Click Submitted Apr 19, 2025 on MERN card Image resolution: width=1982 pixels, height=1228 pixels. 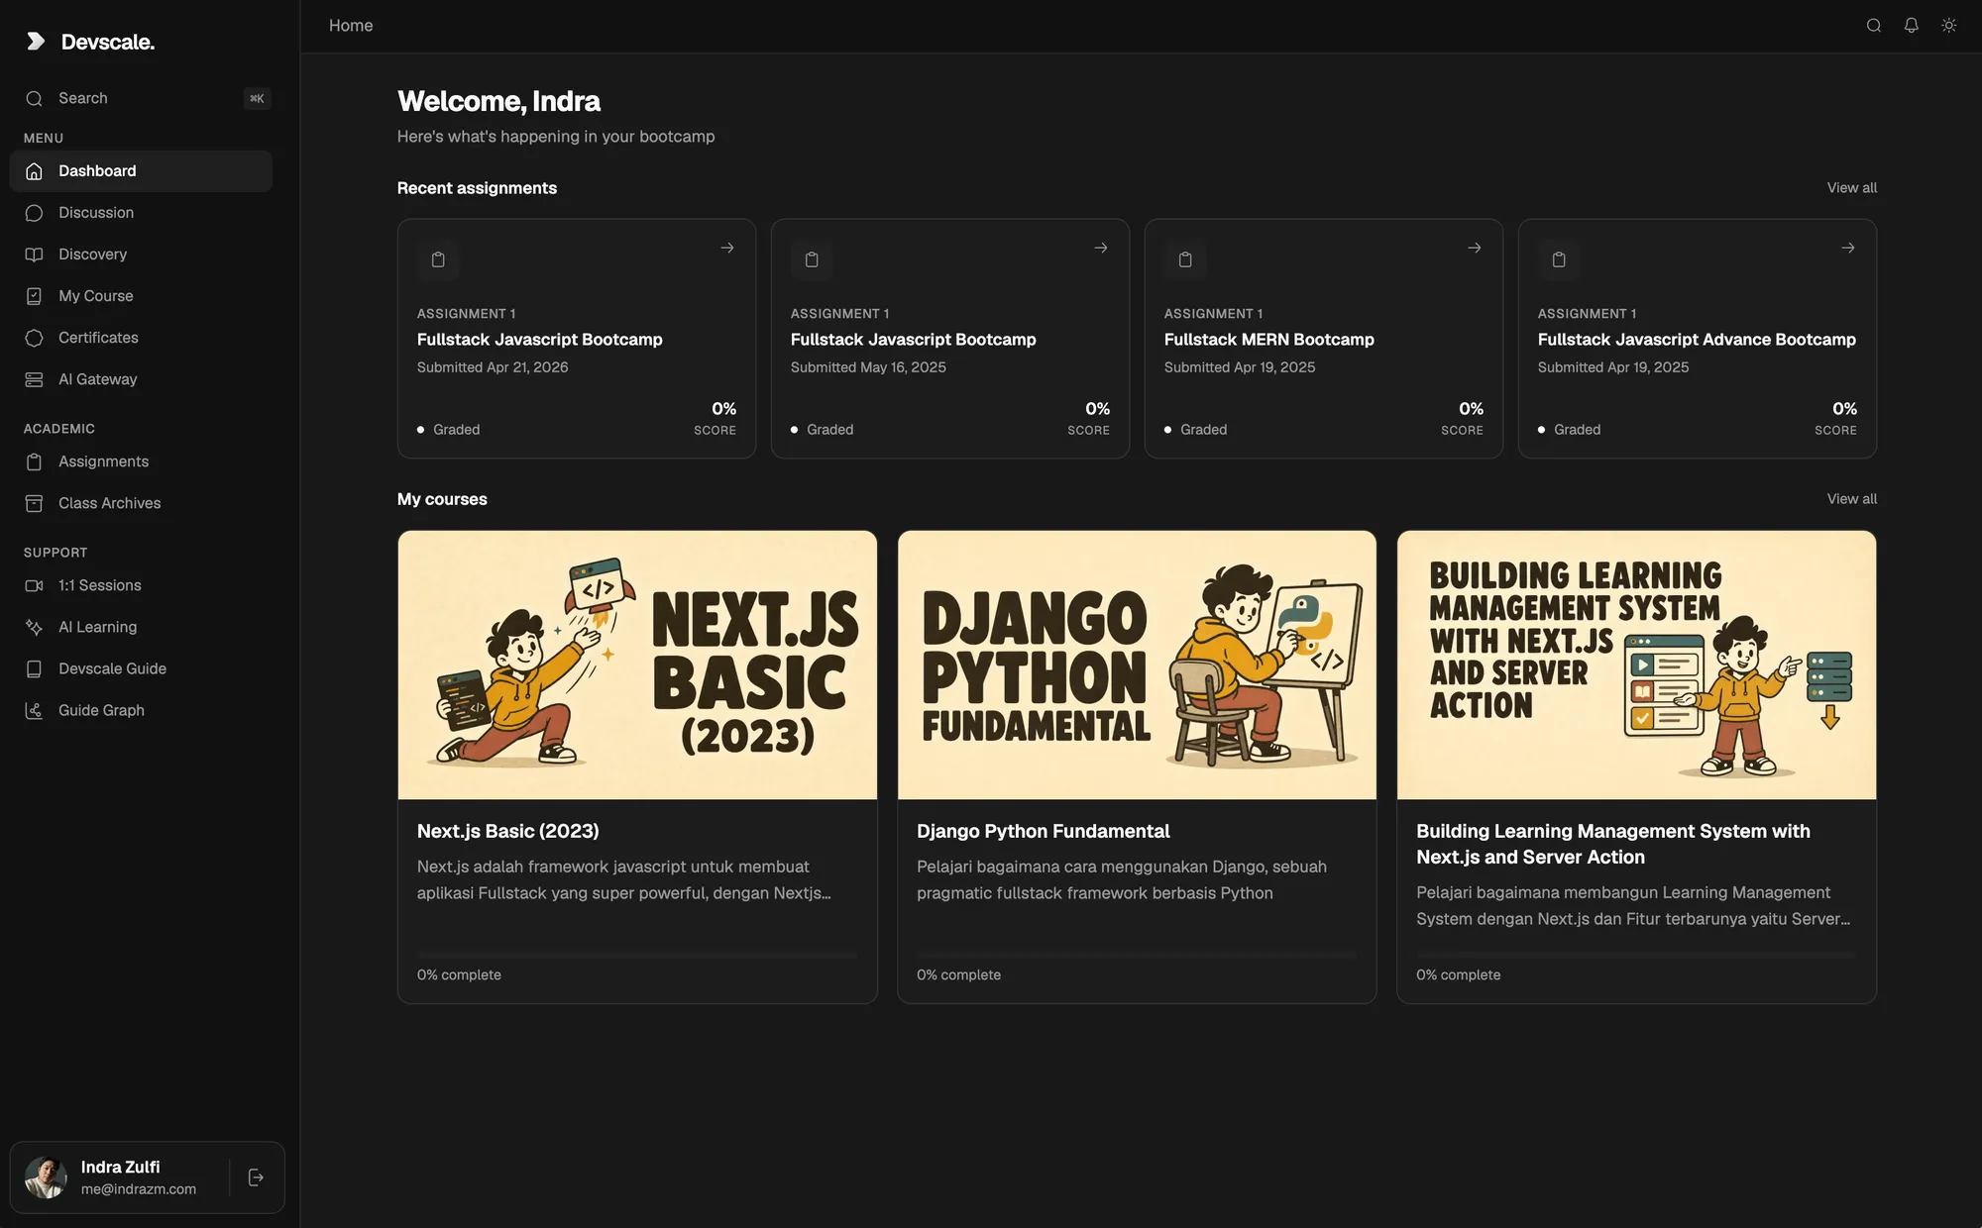(x=1239, y=367)
